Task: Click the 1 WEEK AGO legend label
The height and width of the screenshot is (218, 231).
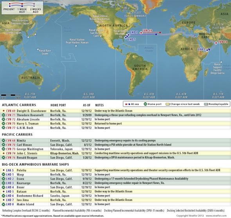Action: pyautogui.click(x=22, y=11)
